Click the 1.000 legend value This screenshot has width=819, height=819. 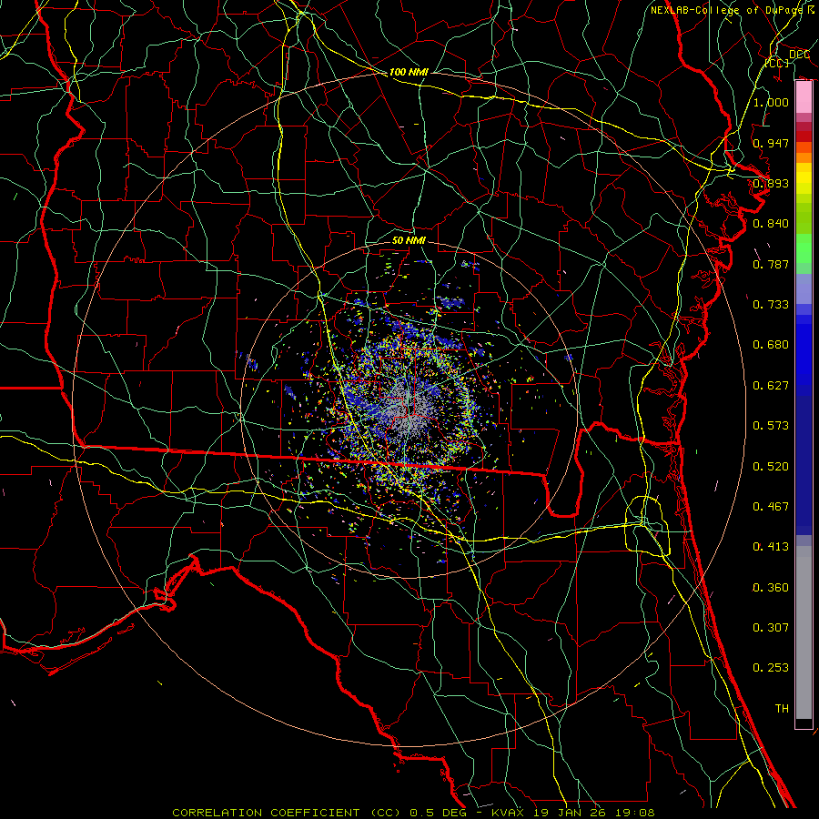click(771, 102)
